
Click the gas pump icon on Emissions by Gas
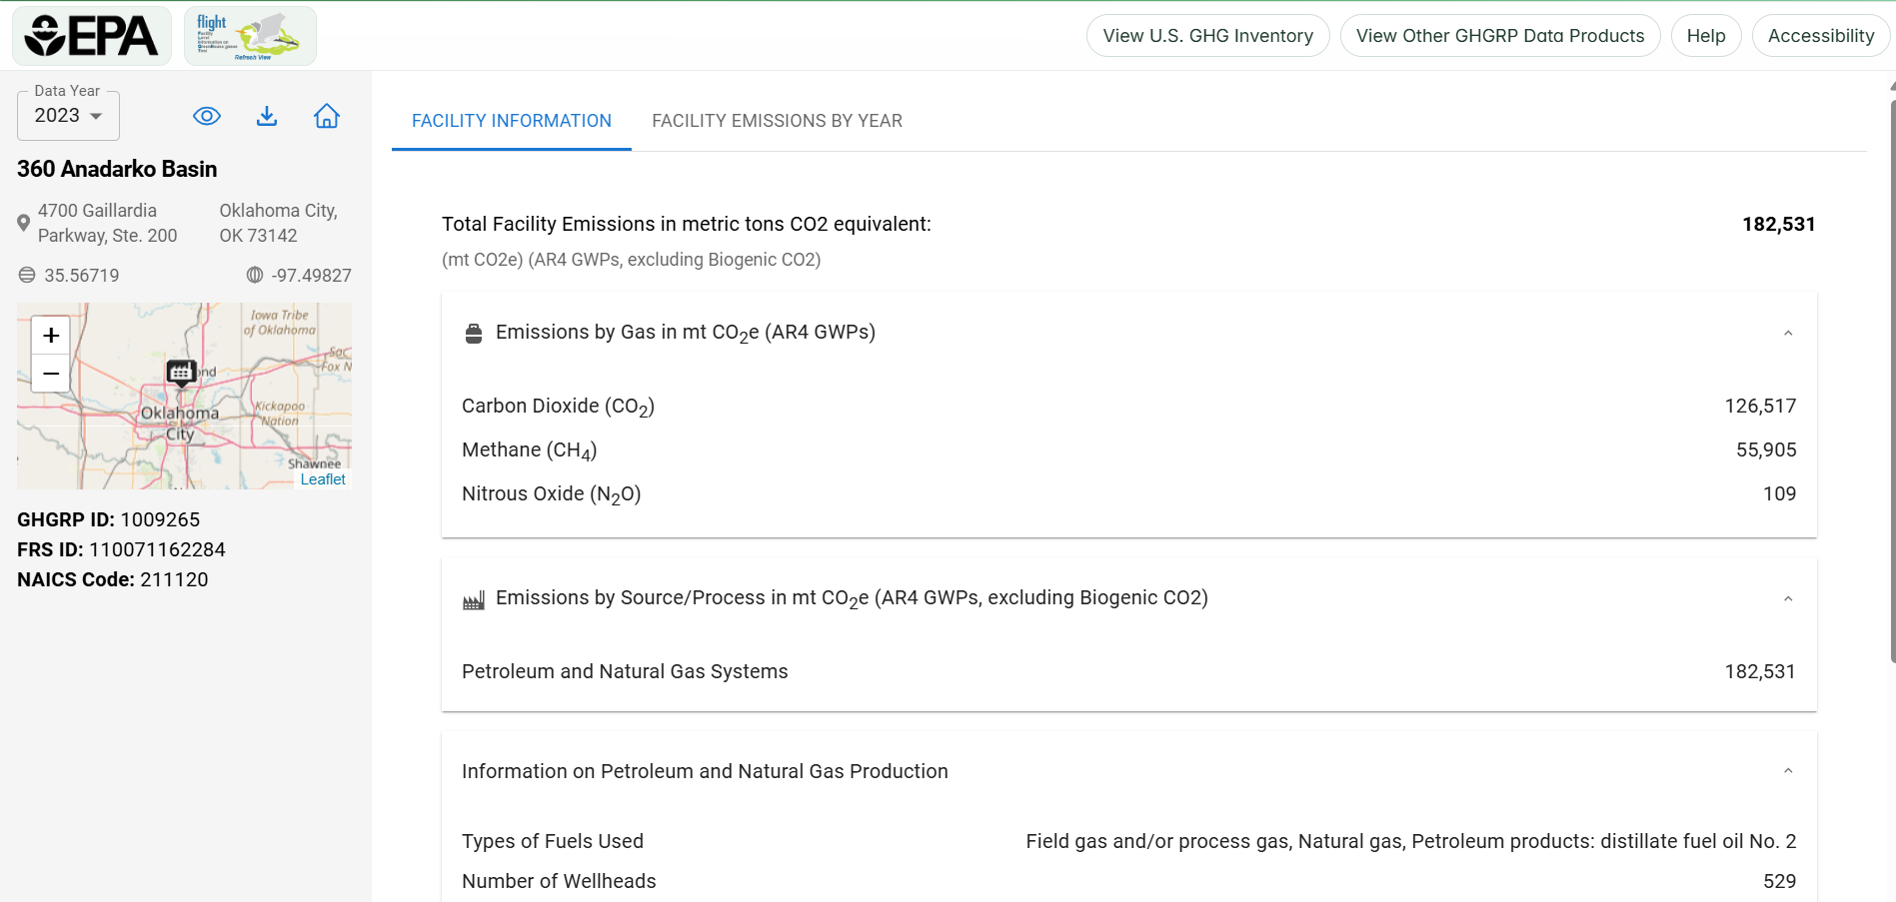472,332
